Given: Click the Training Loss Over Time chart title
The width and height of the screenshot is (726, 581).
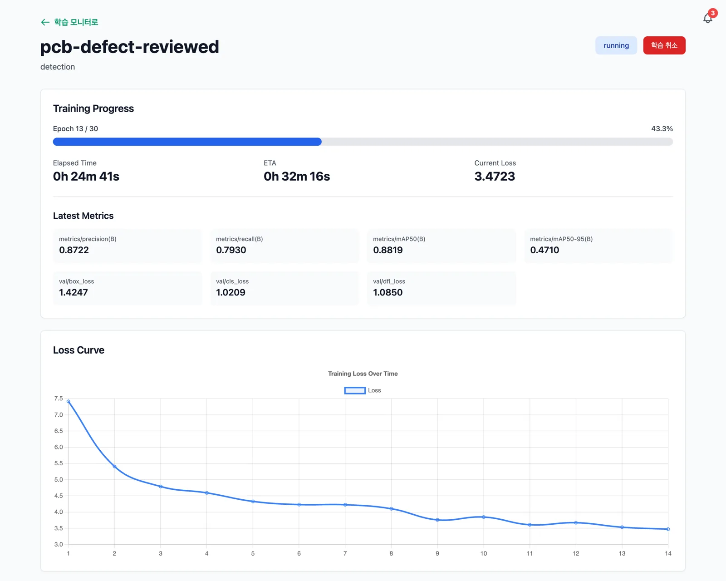Looking at the screenshot, I should click(363, 374).
